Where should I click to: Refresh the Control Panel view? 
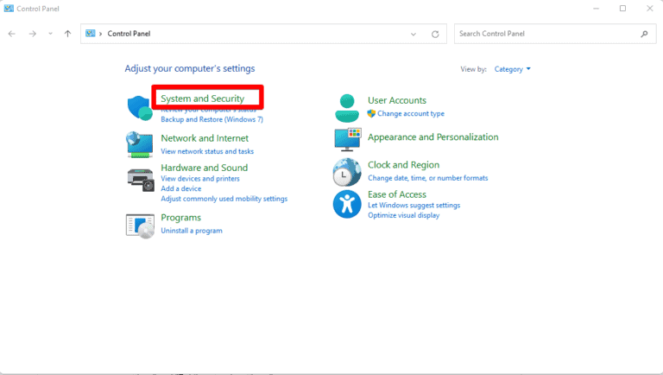[x=435, y=34]
